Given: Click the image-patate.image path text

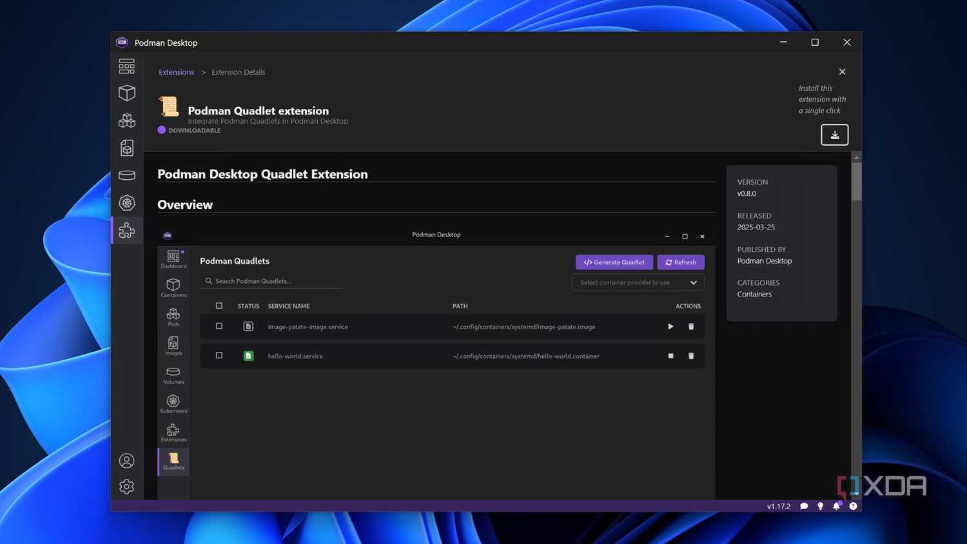Looking at the screenshot, I should tap(523, 327).
